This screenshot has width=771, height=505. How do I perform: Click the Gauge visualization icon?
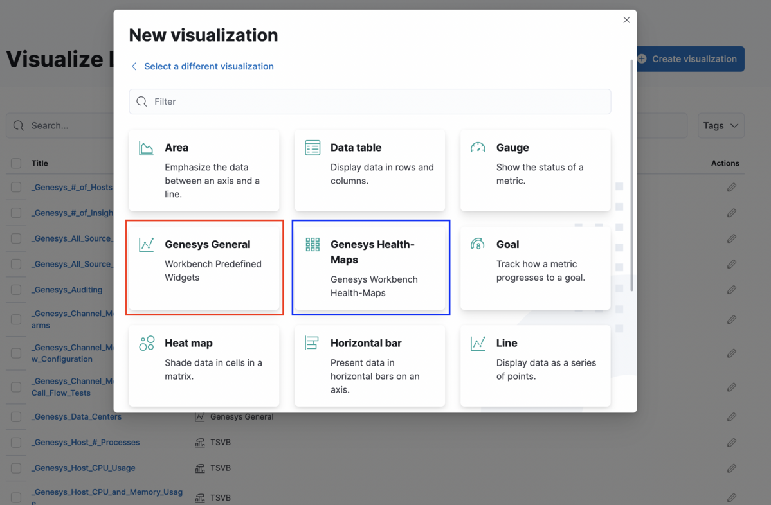(x=478, y=147)
